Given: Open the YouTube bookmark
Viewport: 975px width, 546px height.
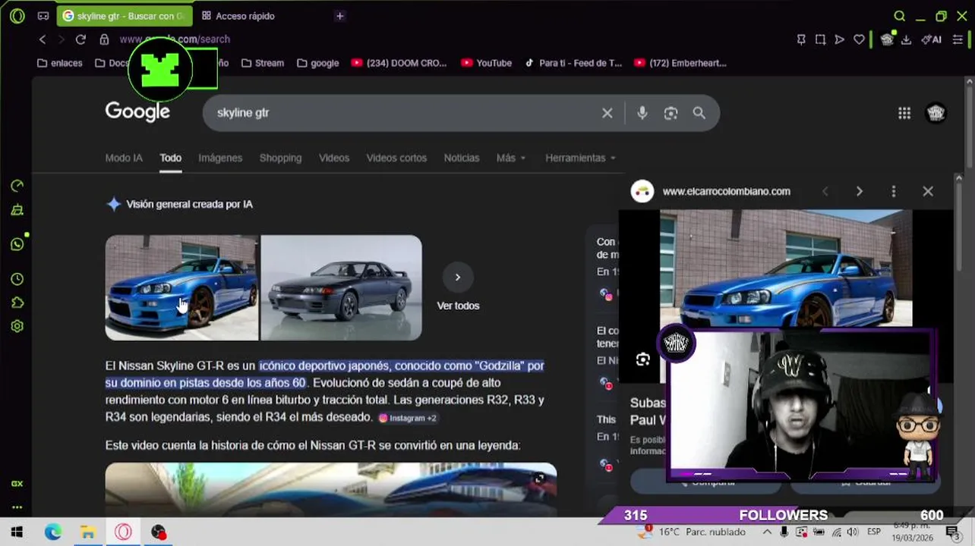Looking at the screenshot, I should (486, 63).
